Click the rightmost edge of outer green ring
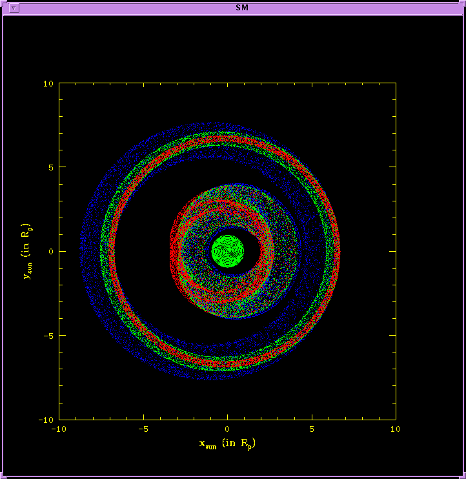This screenshot has width=466, height=479. click(337, 251)
